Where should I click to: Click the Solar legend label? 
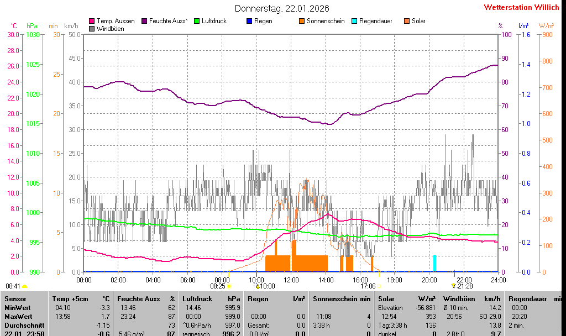pos(418,21)
